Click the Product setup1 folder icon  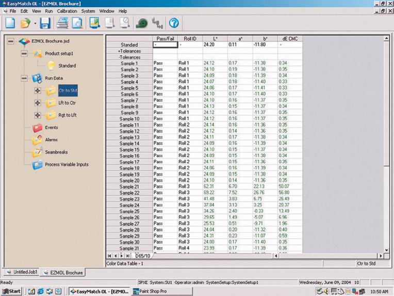pos(38,53)
